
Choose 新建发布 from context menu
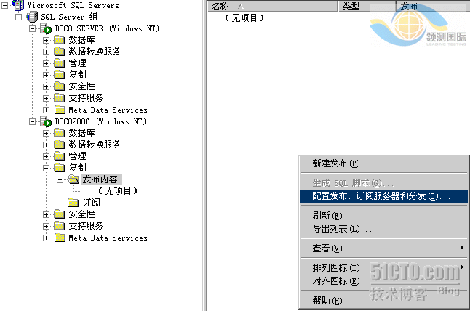click(x=341, y=163)
